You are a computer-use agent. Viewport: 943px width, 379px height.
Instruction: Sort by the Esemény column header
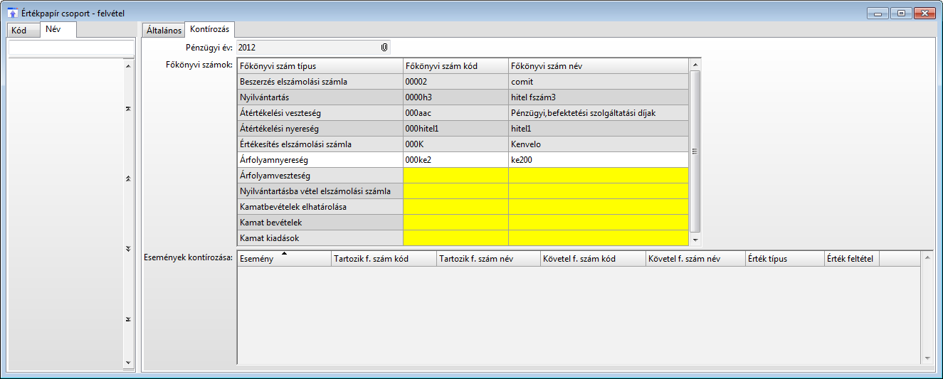(283, 259)
